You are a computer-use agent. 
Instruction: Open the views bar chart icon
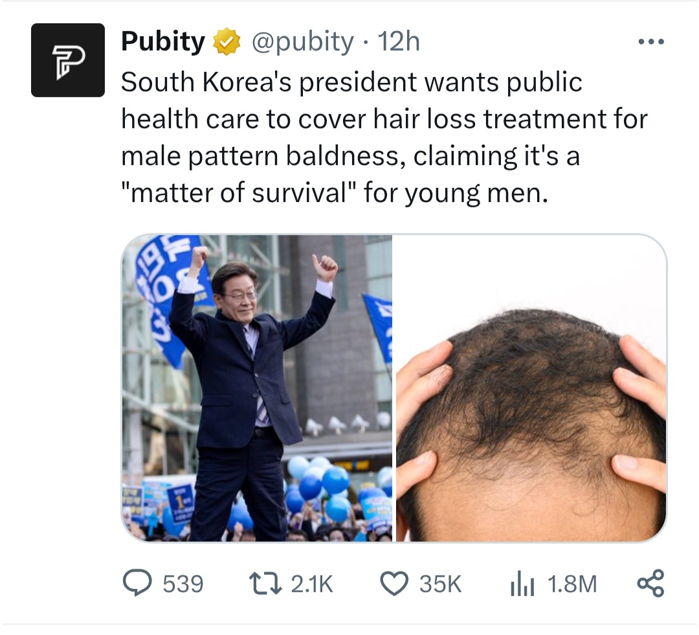point(522,584)
